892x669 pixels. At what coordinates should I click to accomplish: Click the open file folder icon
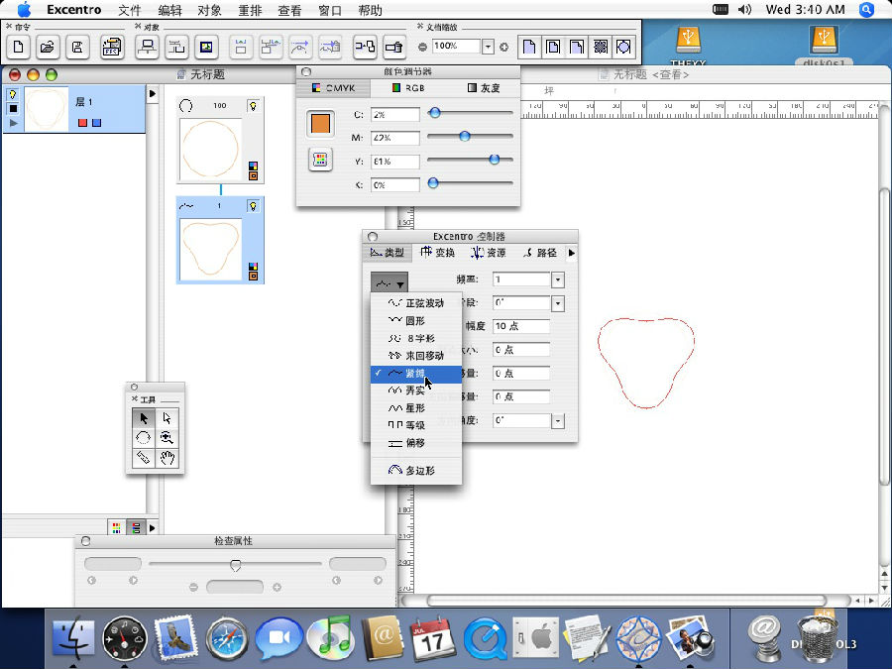(x=47, y=47)
